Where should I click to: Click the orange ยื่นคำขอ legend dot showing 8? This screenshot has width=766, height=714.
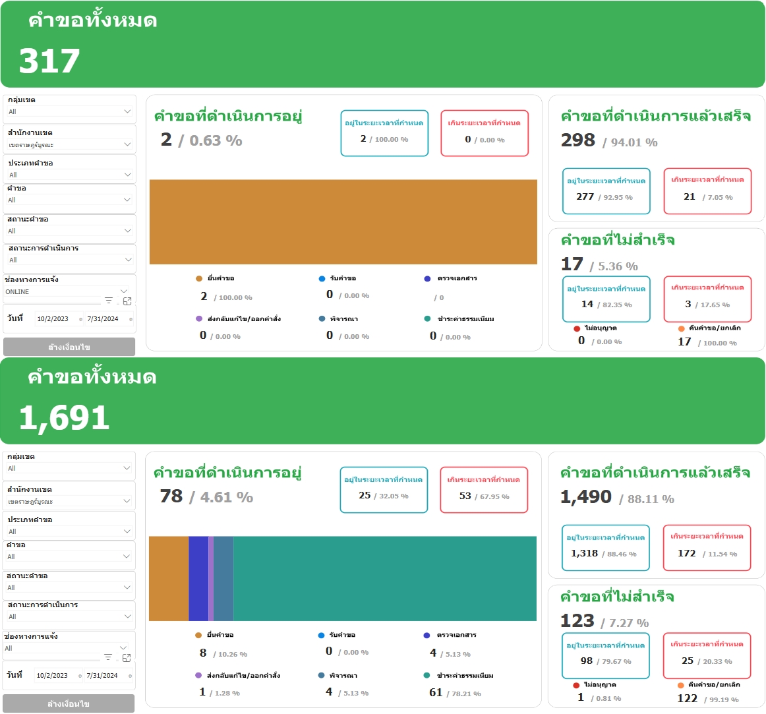pyautogui.click(x=198, y=636)
